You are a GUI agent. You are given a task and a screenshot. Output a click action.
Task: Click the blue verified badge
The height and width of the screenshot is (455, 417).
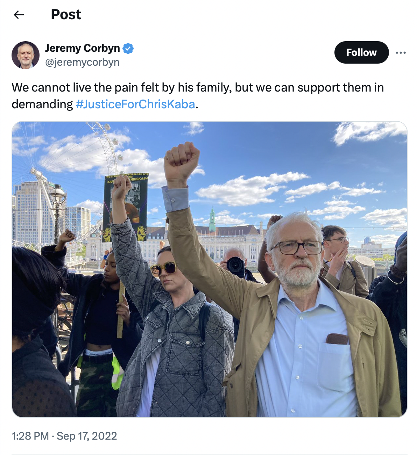click(128, 48)
